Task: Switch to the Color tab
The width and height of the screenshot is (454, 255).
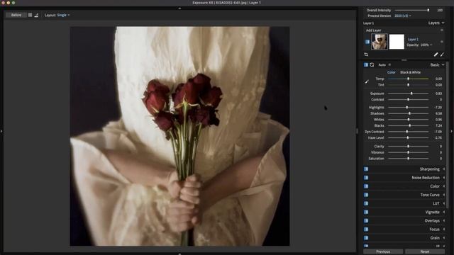Action: click(x=391, y=72)
